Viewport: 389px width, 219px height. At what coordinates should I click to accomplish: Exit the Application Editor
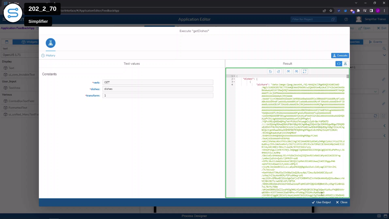382,28
